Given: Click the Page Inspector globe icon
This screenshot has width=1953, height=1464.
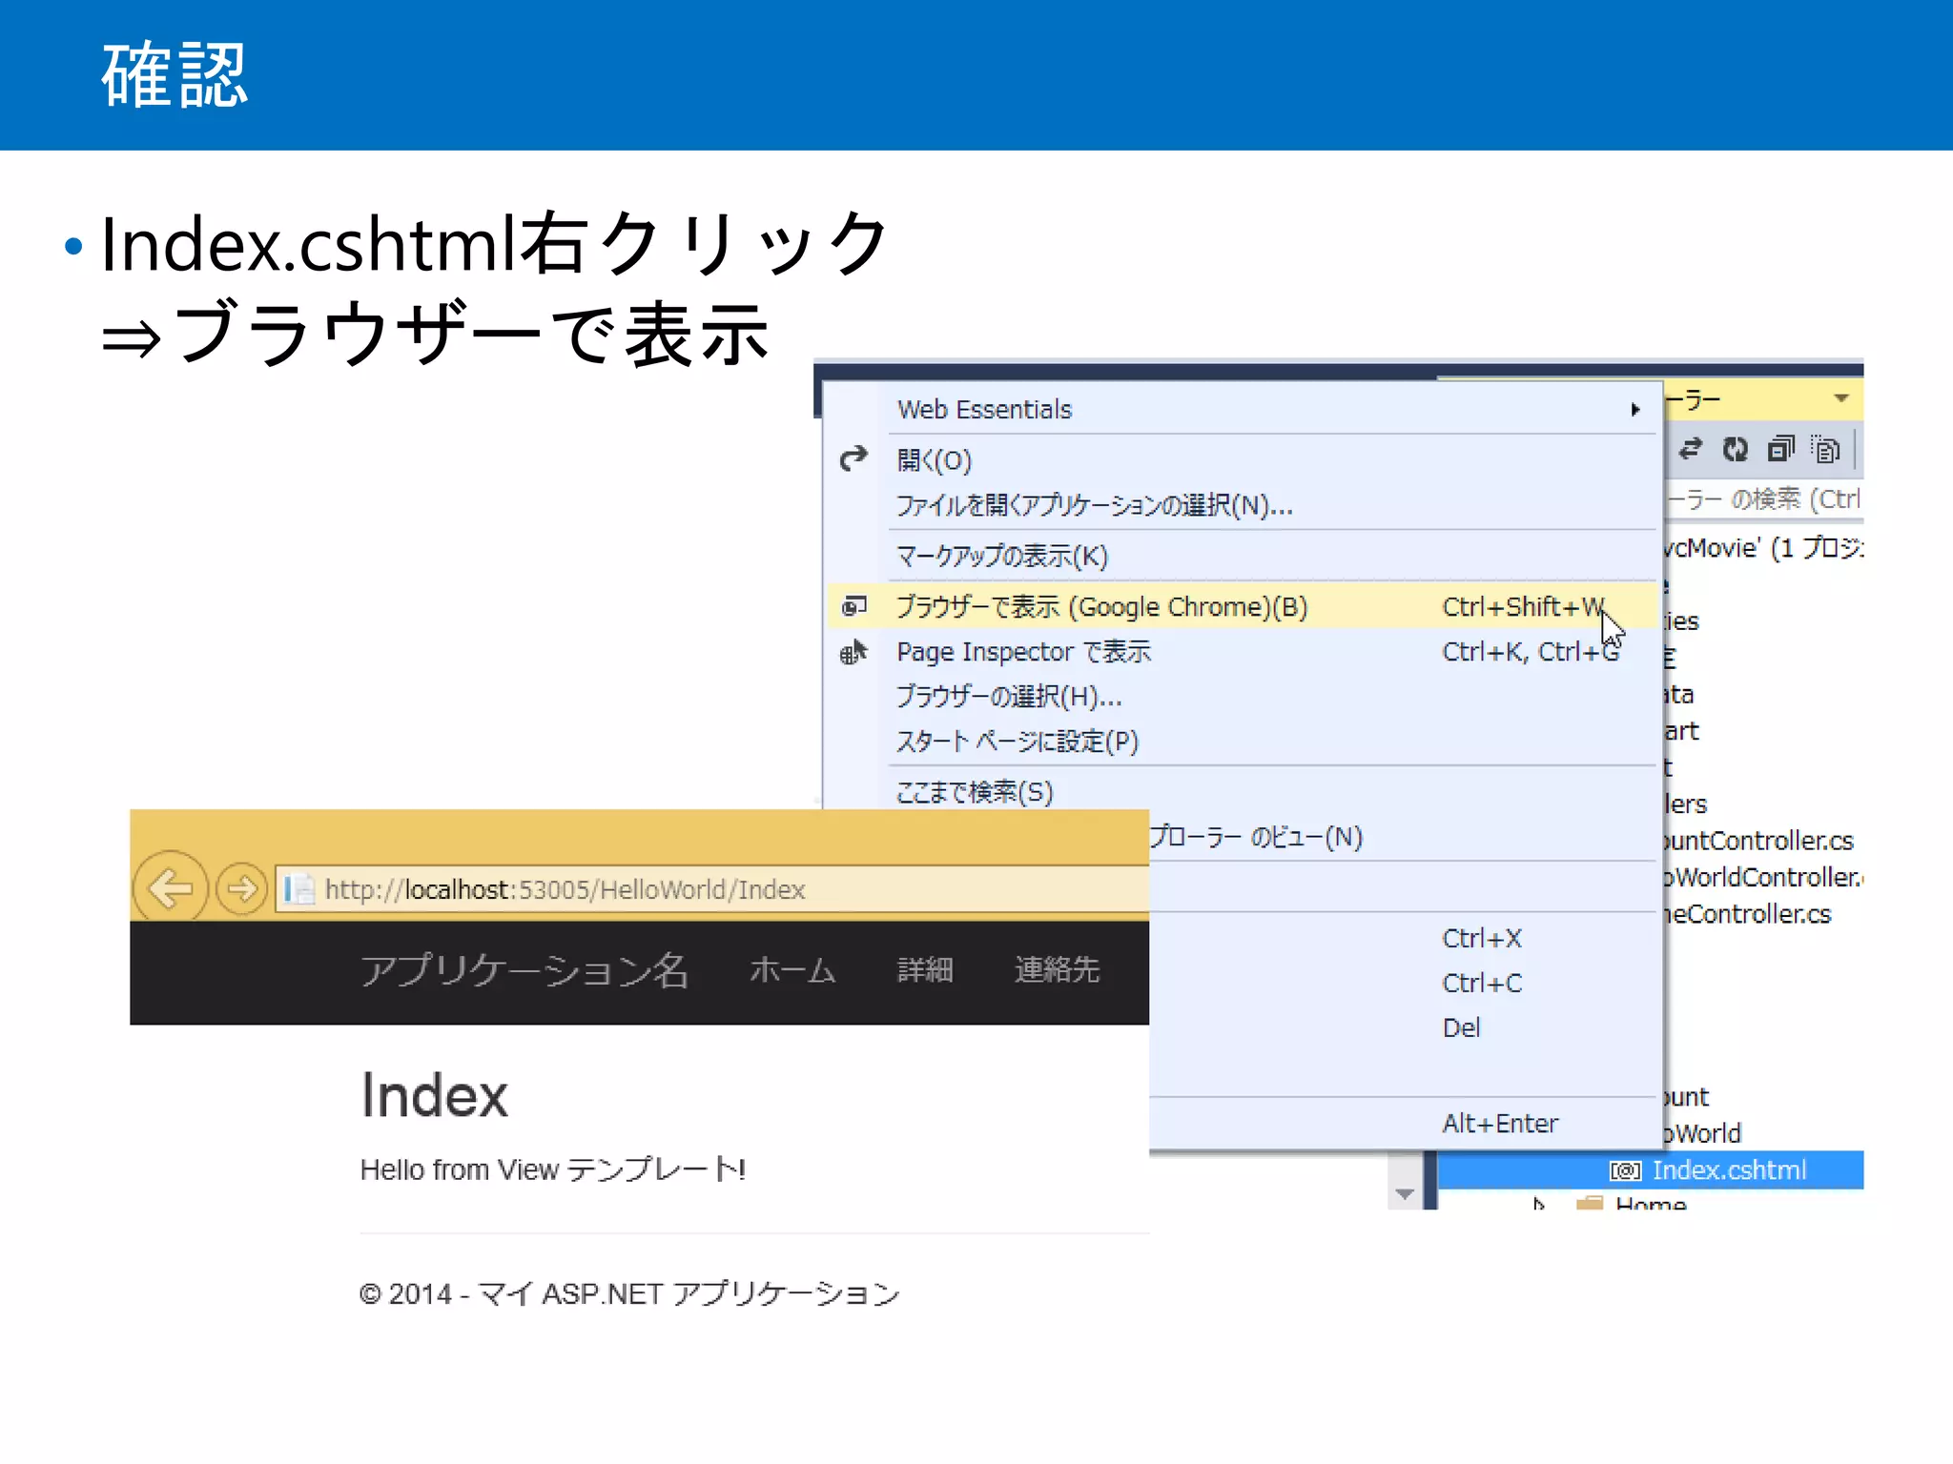Looking at the screenshot, I should 853,652.
